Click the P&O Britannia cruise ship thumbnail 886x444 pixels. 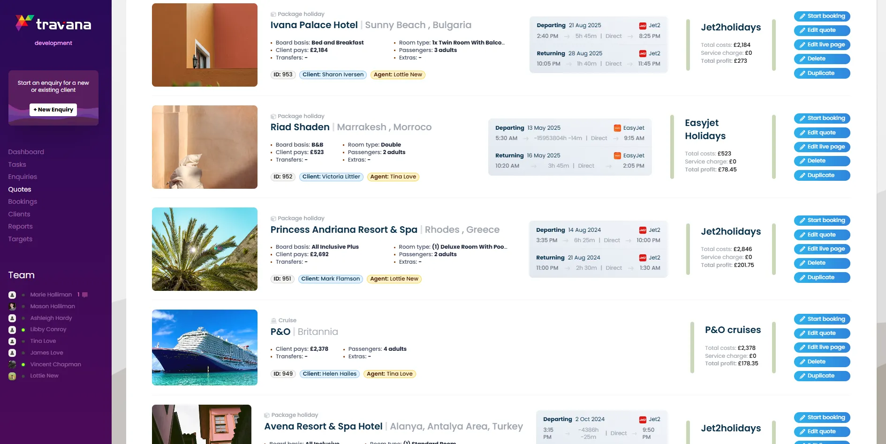point(204,347)
